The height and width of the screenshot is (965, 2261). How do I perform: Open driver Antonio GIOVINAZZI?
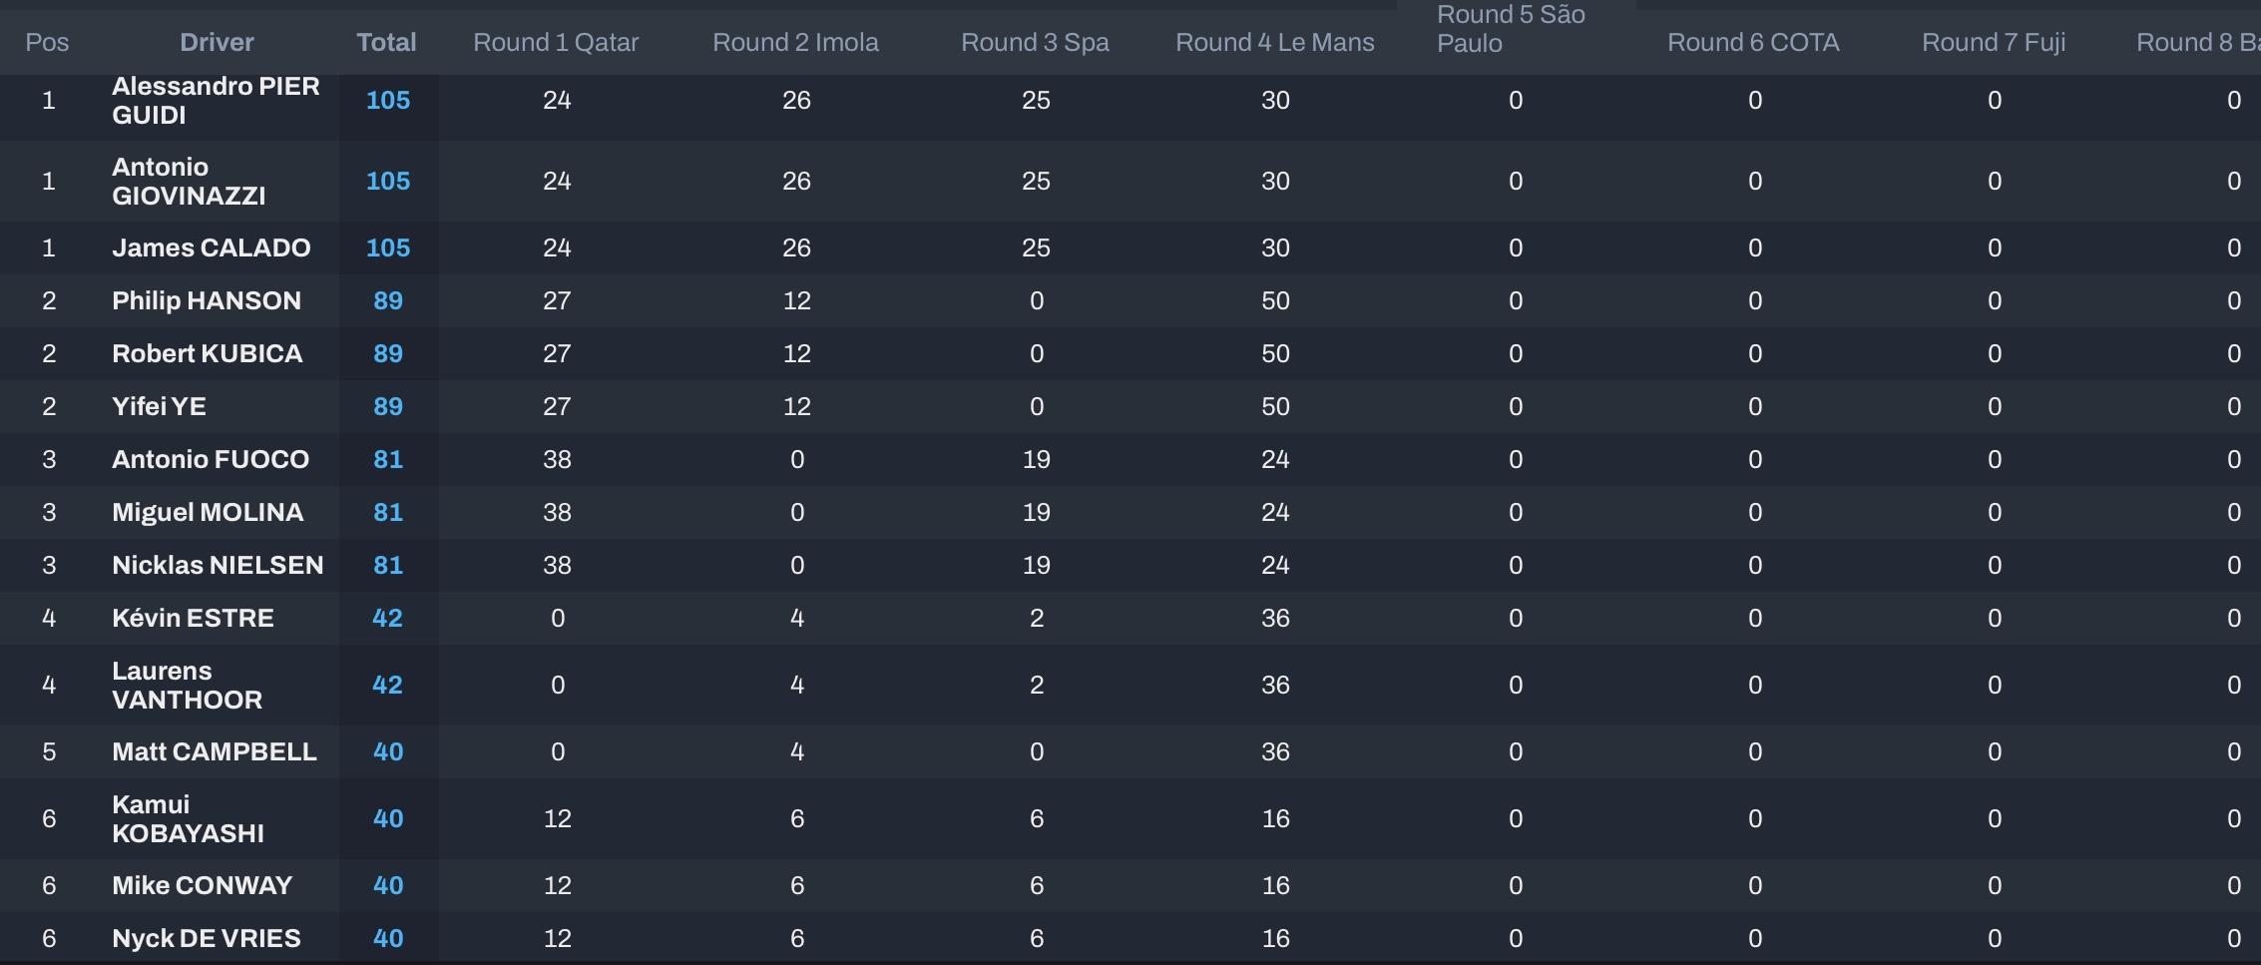coord(189,181)
